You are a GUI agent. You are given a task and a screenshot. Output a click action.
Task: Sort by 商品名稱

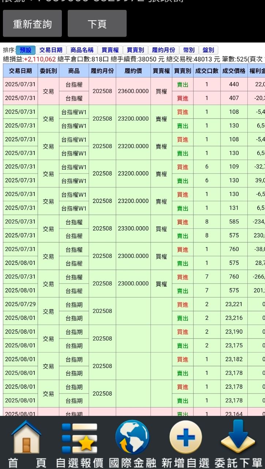tap(82, 50)
